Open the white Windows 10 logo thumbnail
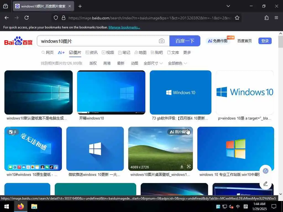The image size is (283, 212). pos(245,92)
